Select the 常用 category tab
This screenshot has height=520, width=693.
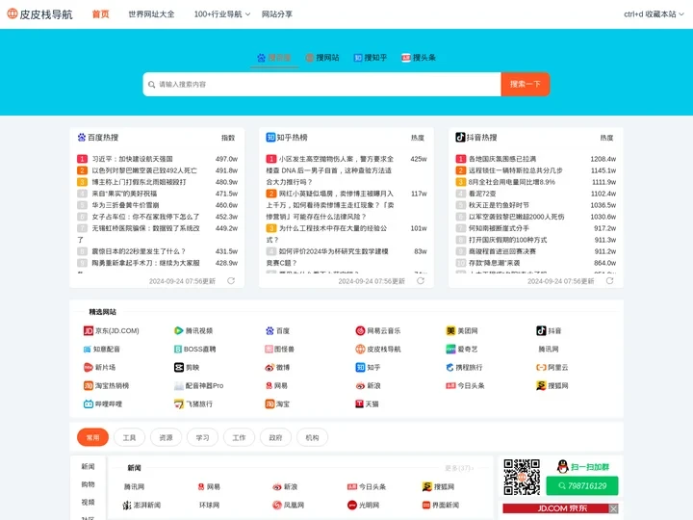coord(92,438)
